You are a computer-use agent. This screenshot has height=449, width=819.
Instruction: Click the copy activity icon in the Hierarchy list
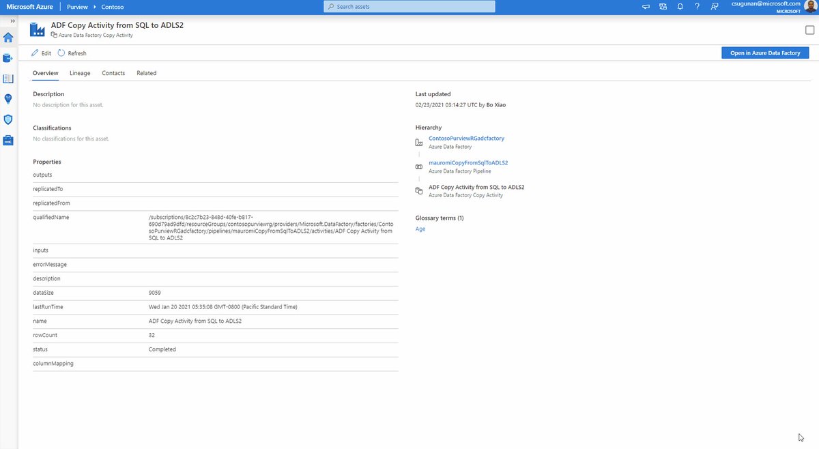[x=419, y=191]
